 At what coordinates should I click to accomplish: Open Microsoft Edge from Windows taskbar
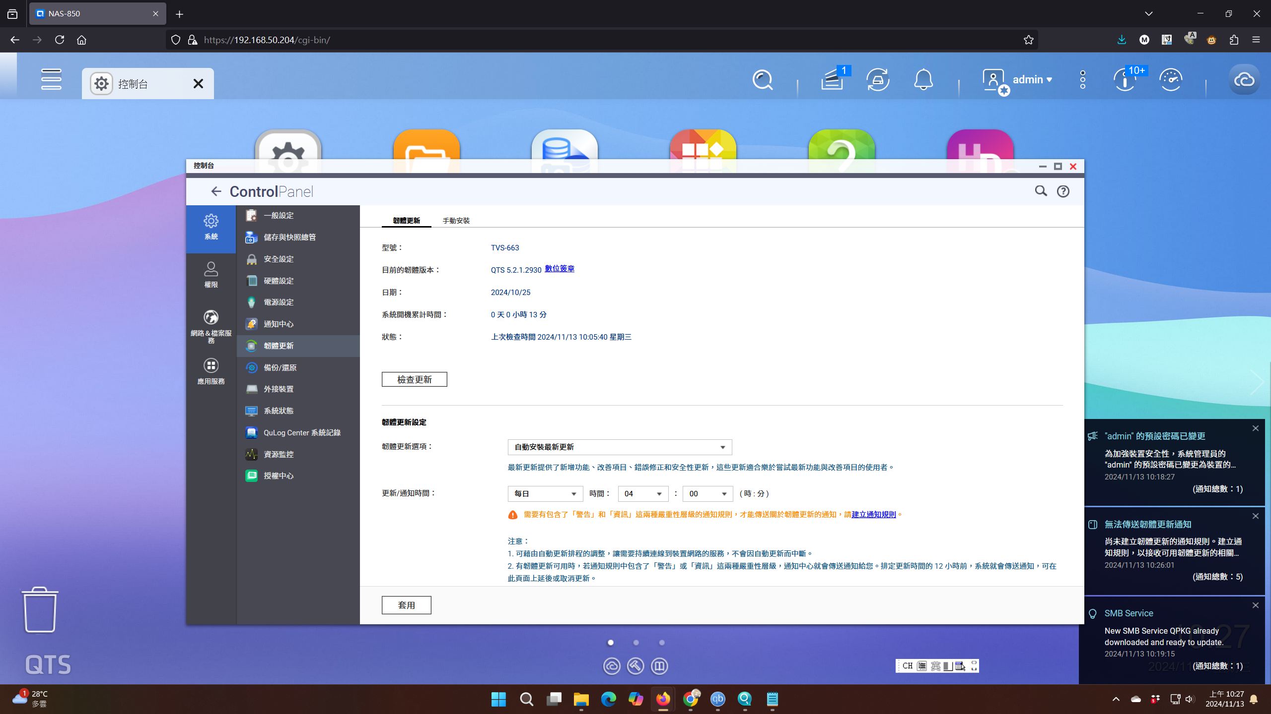608,699
